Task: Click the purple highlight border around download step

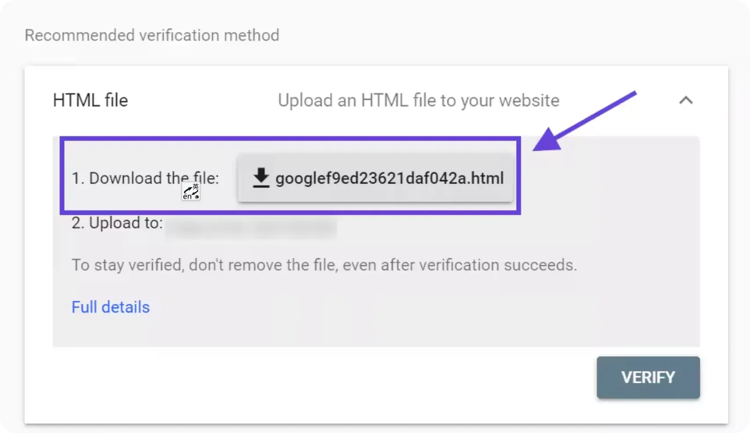Action: (290, 139)
